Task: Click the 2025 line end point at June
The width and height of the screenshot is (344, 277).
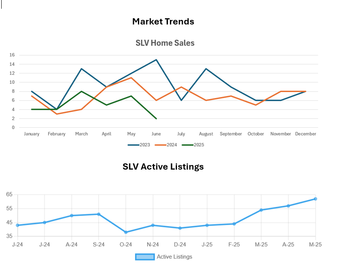Action: click(156, 119)
